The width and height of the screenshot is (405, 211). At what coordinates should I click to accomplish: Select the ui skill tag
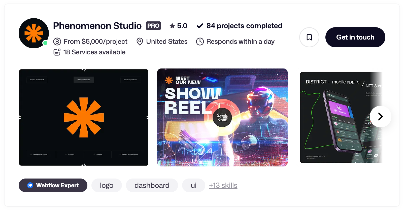point(193,185)
